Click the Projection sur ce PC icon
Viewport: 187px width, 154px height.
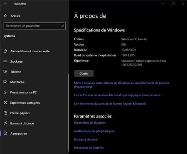pyautogui.click(x=5, y=92)
